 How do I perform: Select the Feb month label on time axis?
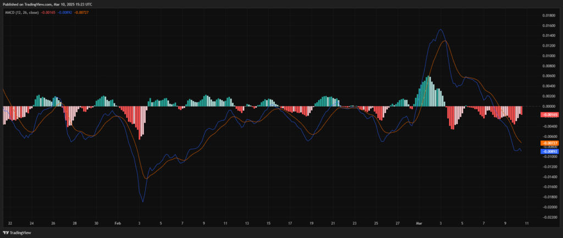117,223
